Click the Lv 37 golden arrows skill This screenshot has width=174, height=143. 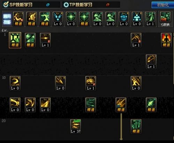pyautogui.click(x=76, y=127)
